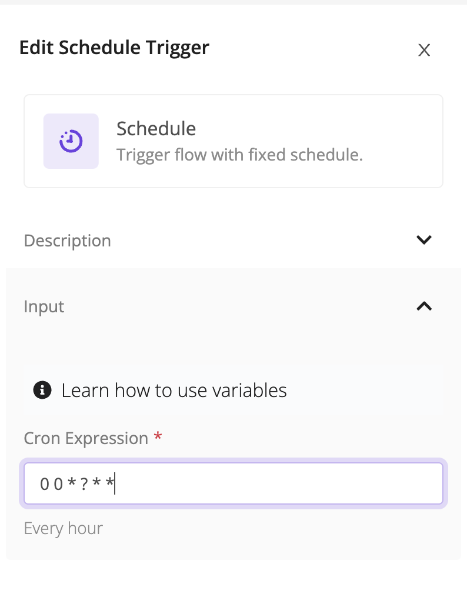467x594 pixels.
Task: Click the red required asterisk
Action: pos(157,437)
